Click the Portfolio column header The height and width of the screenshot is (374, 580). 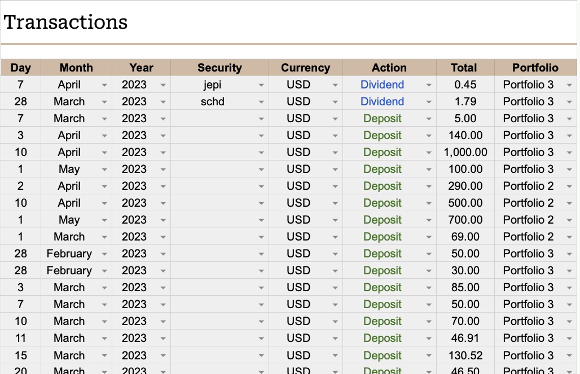pos(535,68)
